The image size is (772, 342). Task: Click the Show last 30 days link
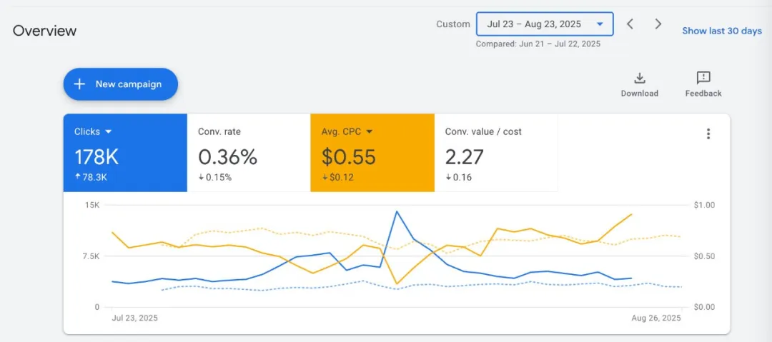721,31
